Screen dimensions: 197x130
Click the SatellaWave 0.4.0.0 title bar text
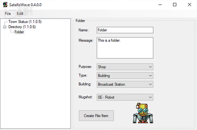point(25,5)
